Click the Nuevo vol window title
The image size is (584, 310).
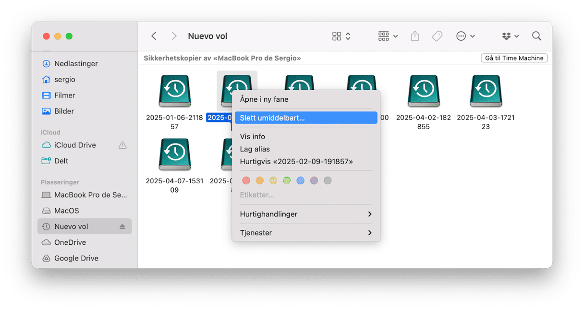tap(207, 36)
